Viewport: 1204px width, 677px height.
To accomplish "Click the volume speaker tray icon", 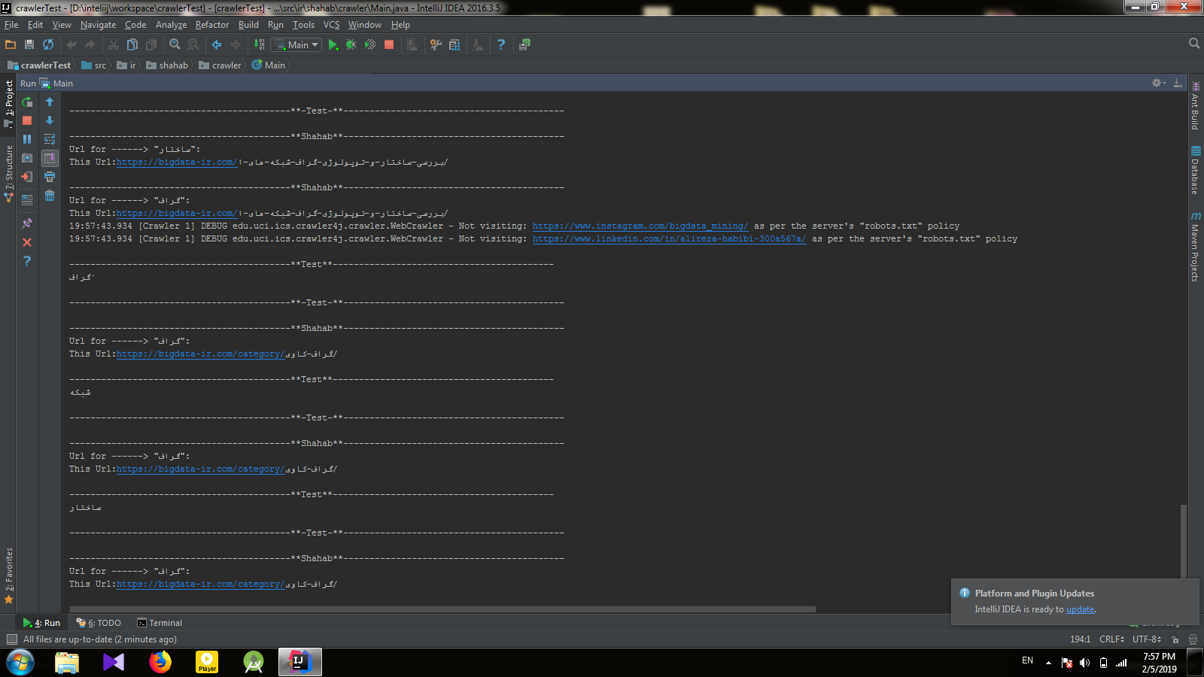I will pos(1084,663).
